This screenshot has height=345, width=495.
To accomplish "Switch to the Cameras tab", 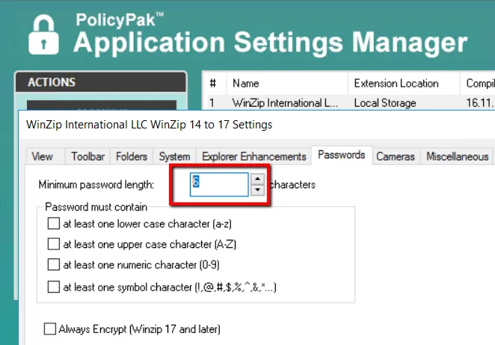I will (396, 156).
